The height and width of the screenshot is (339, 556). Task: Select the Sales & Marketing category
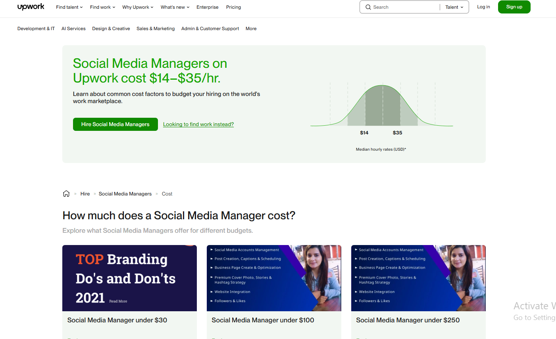pyautogui.click(x=156, y=29)
